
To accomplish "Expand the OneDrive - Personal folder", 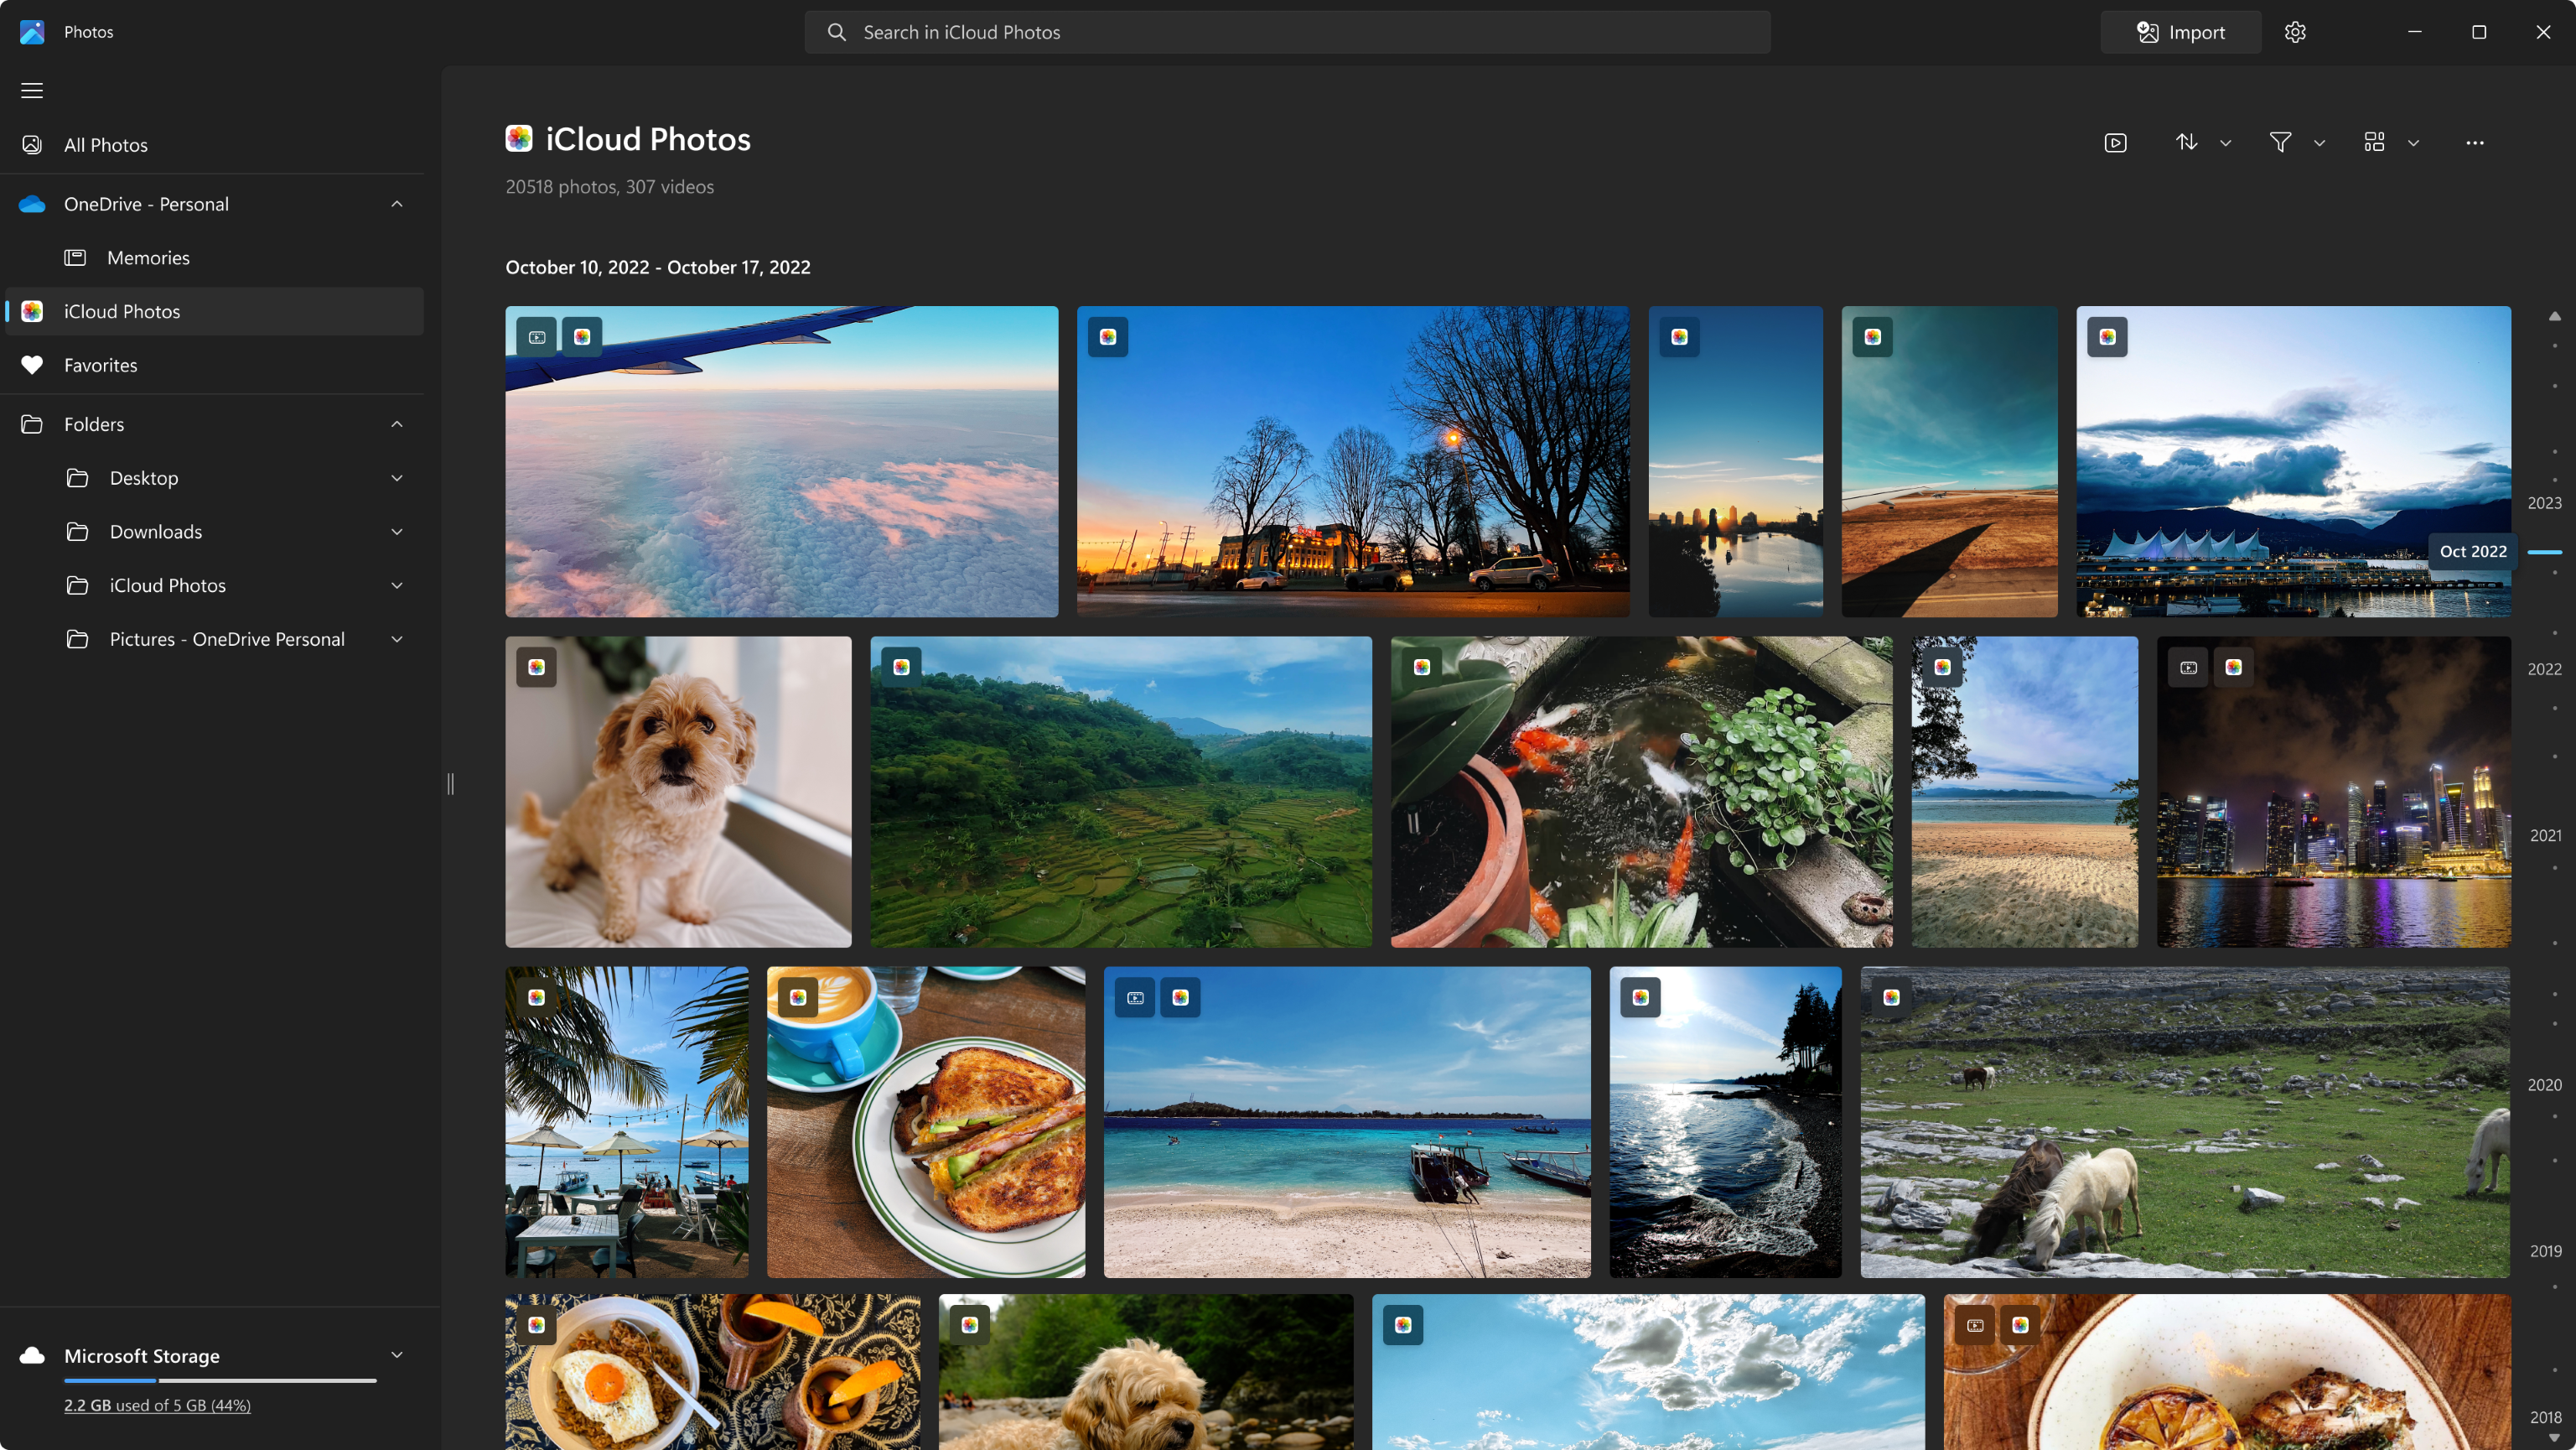I will (x=395, y=202).
